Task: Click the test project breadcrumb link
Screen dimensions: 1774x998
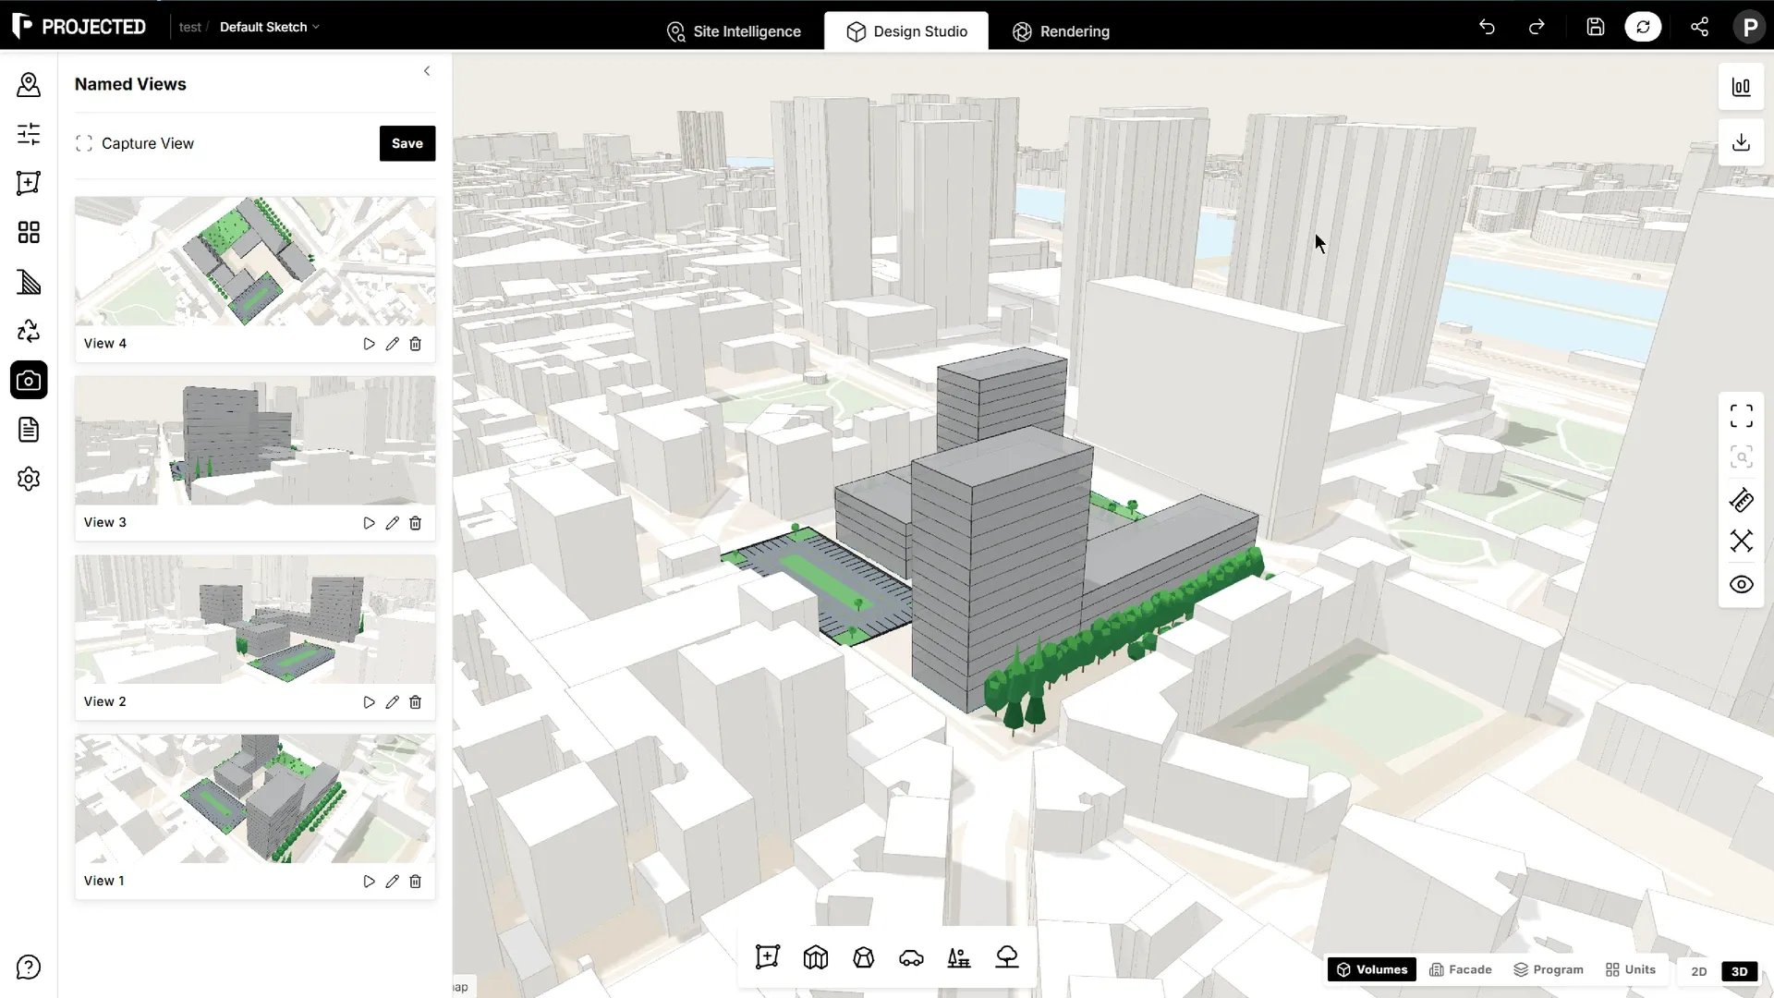Action: 190,27
